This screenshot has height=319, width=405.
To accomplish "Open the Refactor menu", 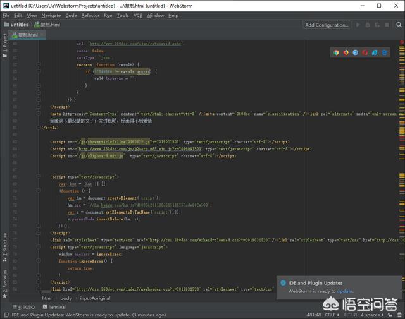I will click(90, 15).
